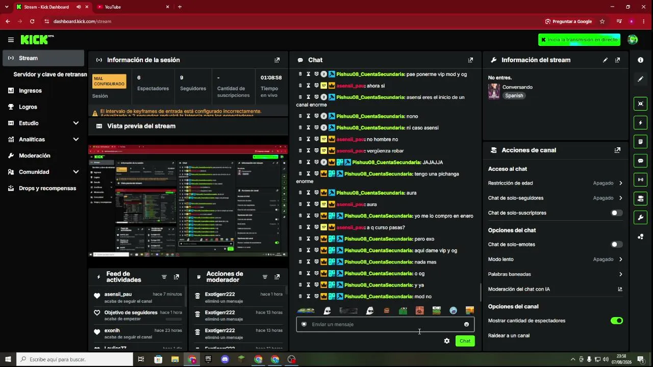Click the Spanish language tag
The height and width of the screenshot is (367, 653).
click(x=514, y=96)
